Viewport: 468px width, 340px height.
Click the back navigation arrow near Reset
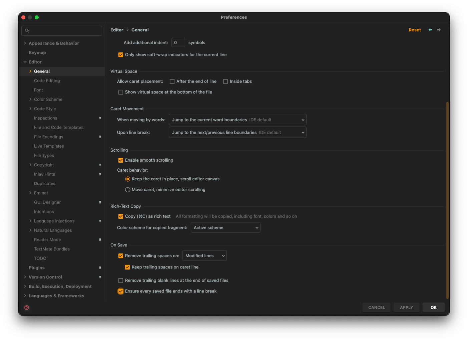[430, 30]
